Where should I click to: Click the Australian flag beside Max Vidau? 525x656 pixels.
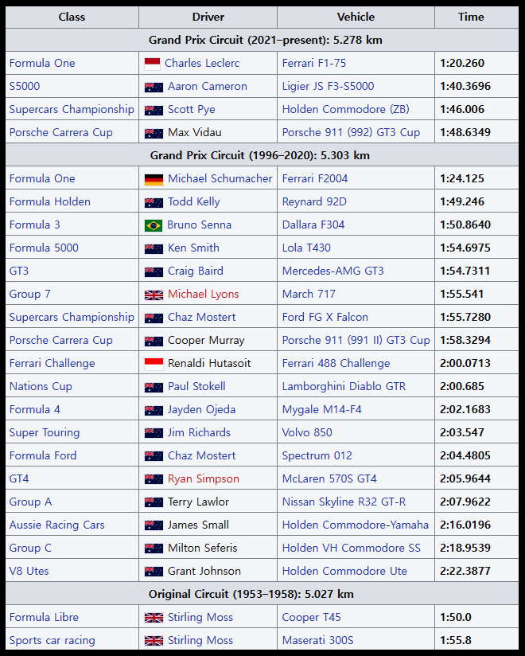coord(154,134)
